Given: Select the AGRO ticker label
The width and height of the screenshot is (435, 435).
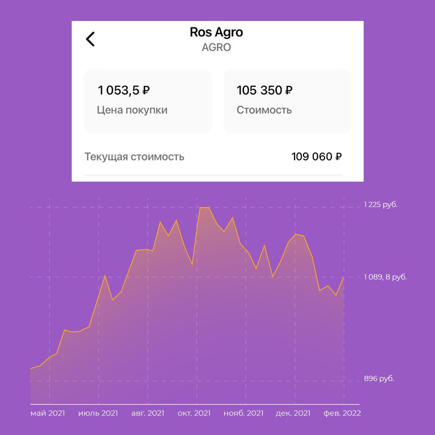Looking at the screenshot, I should click(216, 48).
